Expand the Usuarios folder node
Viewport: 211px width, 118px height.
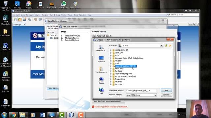click(111, 82)
